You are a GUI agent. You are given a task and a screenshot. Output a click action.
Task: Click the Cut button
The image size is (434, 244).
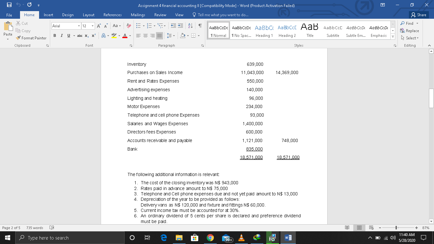pyautogui.click(x=22, y=24)
